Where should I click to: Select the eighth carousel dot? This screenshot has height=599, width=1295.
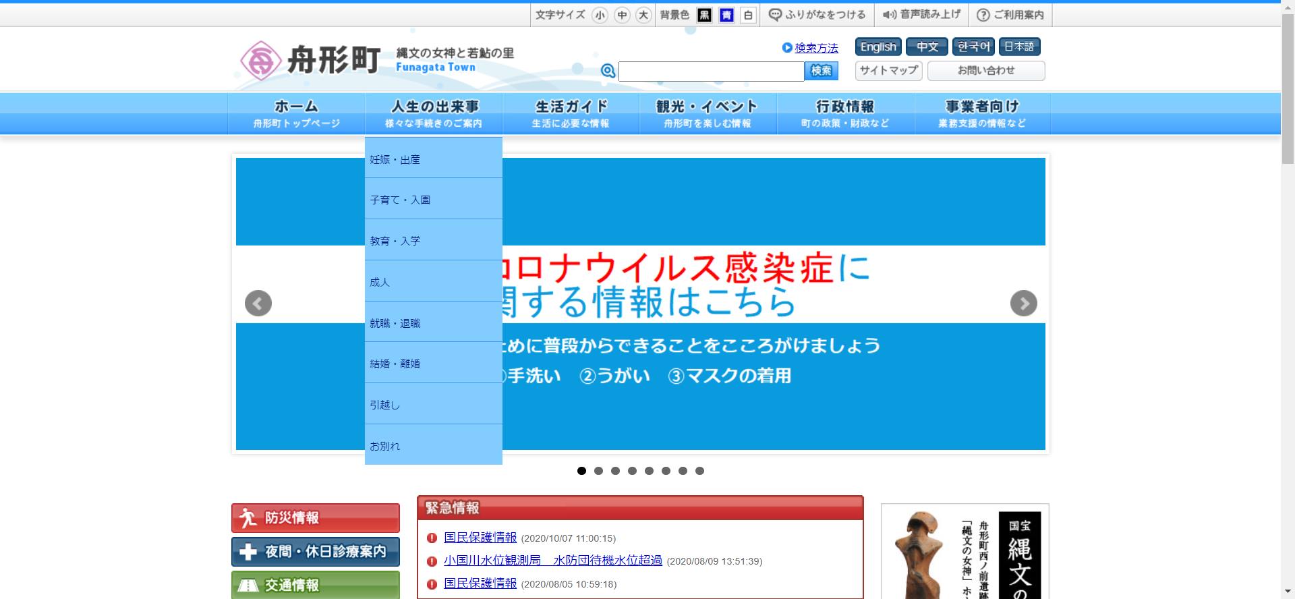699,471
